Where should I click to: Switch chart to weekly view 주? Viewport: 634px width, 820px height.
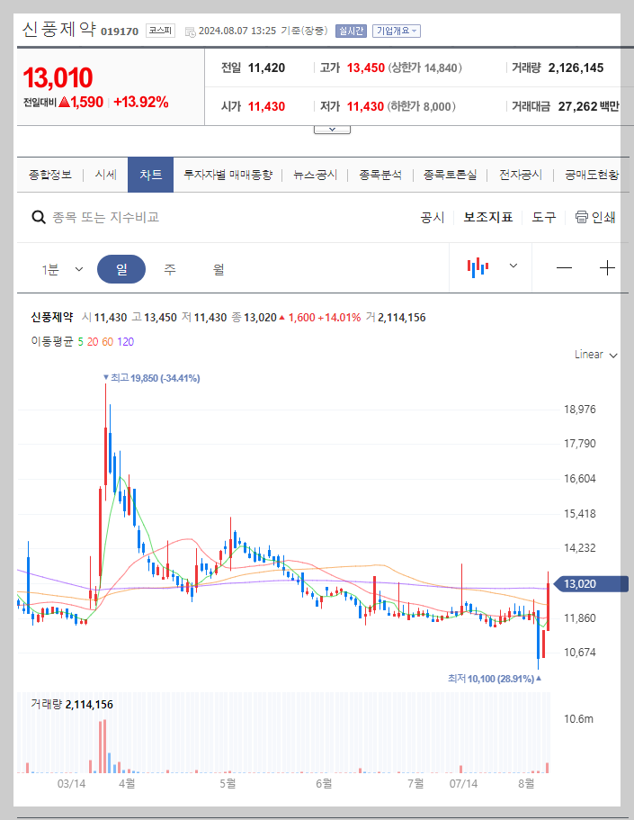[x=170, y=268]
